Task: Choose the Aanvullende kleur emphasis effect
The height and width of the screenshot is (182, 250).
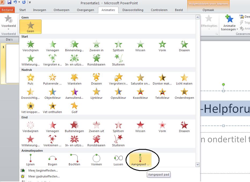Action: 74,93
